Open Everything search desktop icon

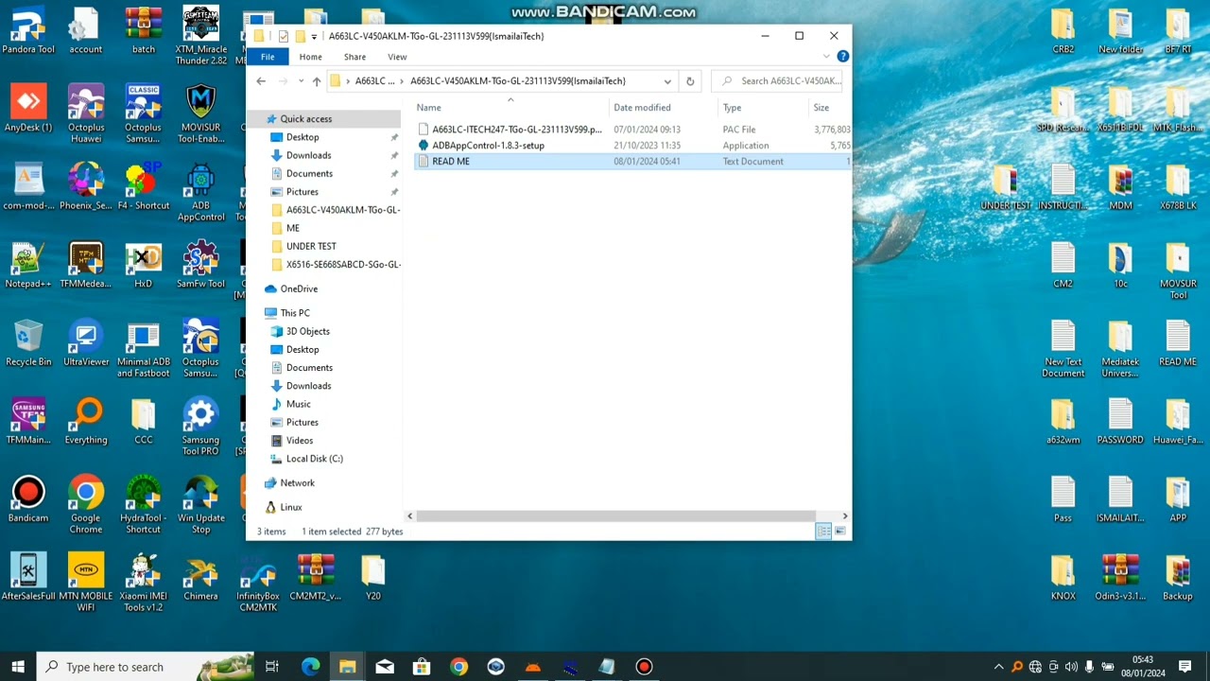point(86,420)
